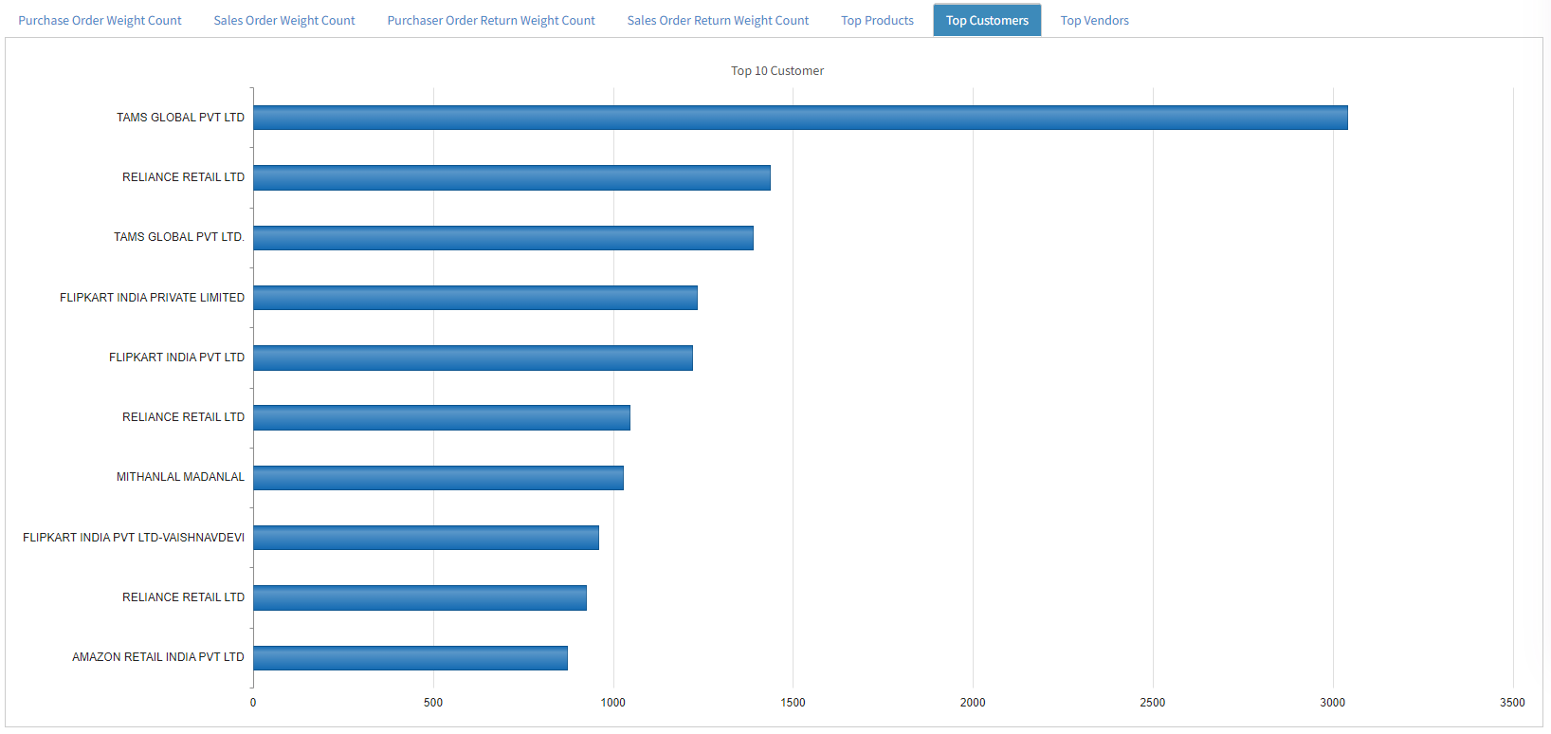Open the Top Vendors tab
This screenshot has width=1551, height=734.
(x=1094, y=20)
